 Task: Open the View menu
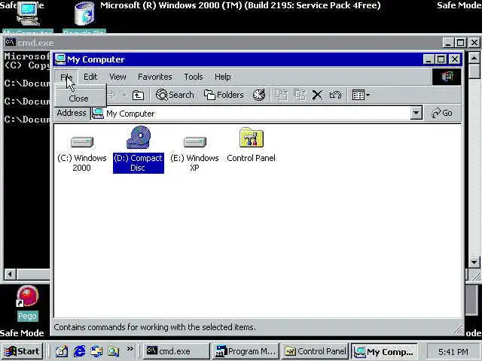click(x=117, y=77)
